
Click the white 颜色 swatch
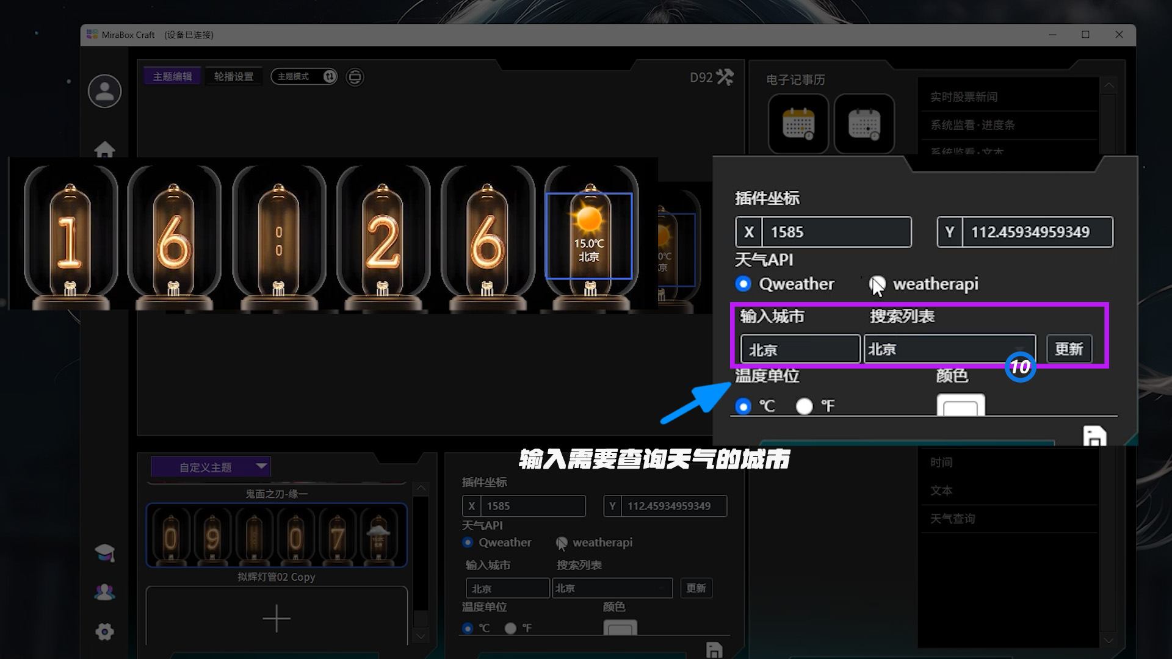click(x=960, y=406)
